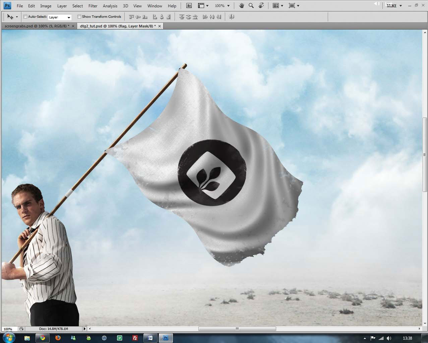Open the Analysis menu

pos(110,6)
